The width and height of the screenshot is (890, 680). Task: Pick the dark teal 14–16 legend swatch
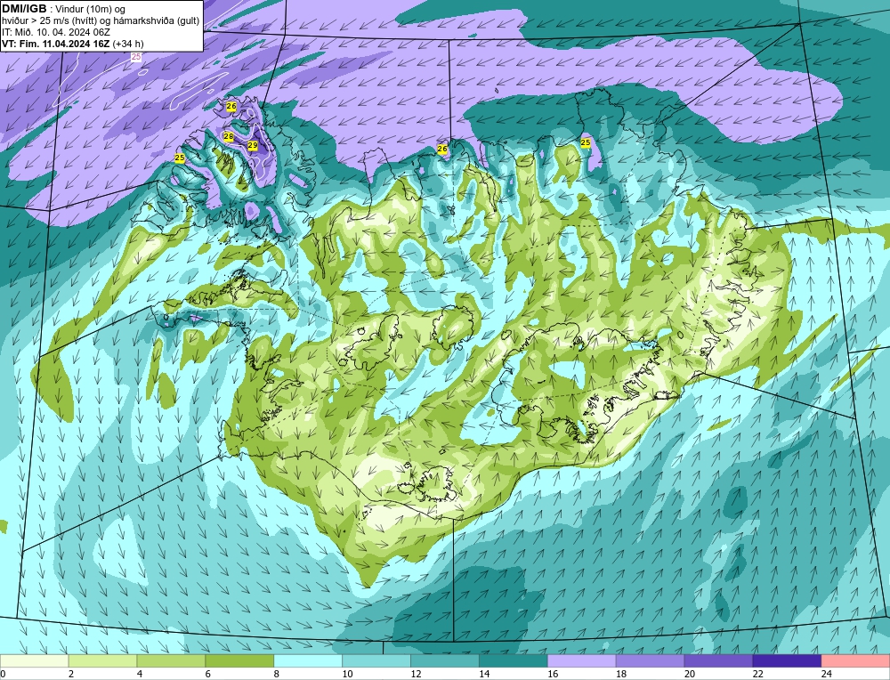click(514, 661)
